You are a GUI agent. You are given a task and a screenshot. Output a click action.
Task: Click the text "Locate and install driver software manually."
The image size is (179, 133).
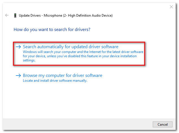click(x=55, y=81)
